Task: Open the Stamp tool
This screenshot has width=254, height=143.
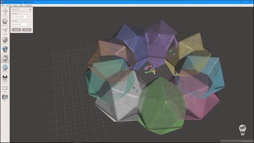Action: tap(5, 49)
